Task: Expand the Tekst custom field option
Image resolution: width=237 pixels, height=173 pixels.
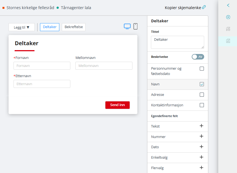Action: click(202, 126)
